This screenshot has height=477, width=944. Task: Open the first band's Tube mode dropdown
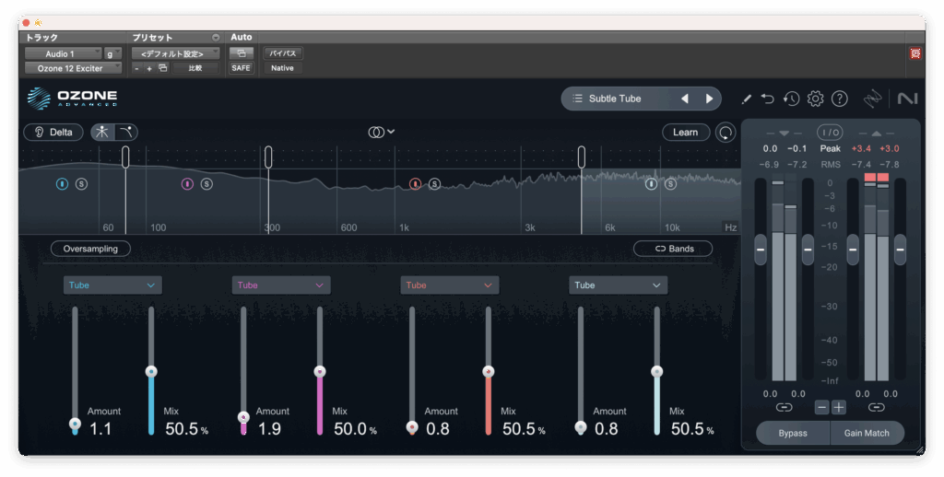[x=112, y=285]
